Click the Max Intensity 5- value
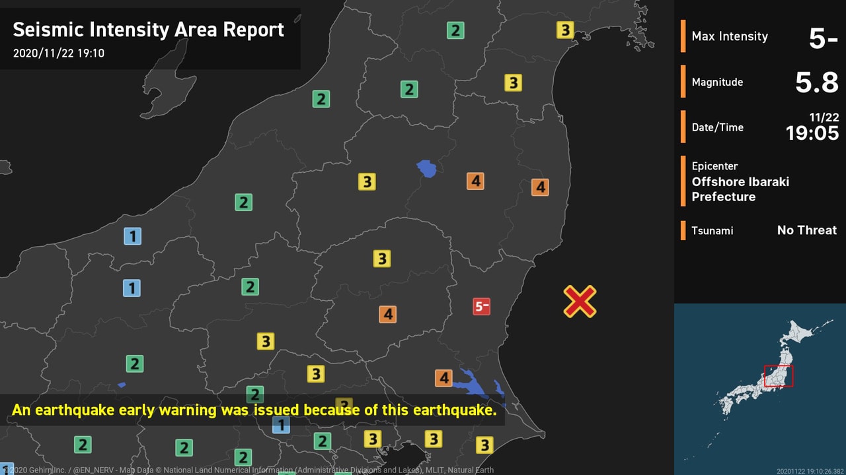Viewport: 846px width, 475px height. point(823,38)
